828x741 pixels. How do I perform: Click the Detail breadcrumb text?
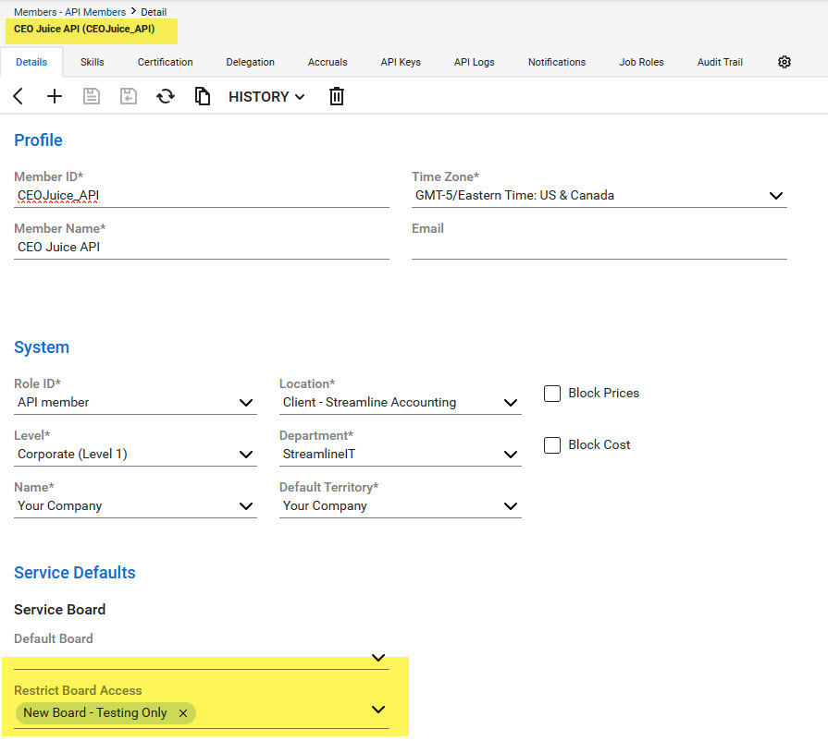click(154, 12)
